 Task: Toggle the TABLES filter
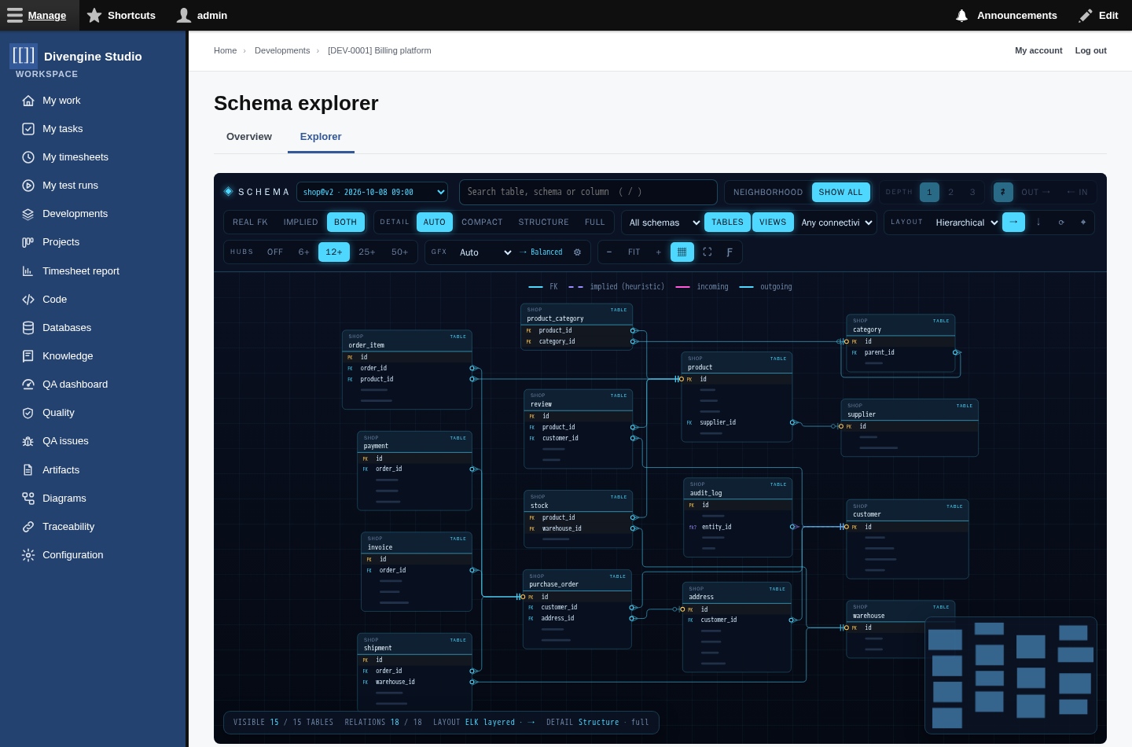(x=727, y=223)
